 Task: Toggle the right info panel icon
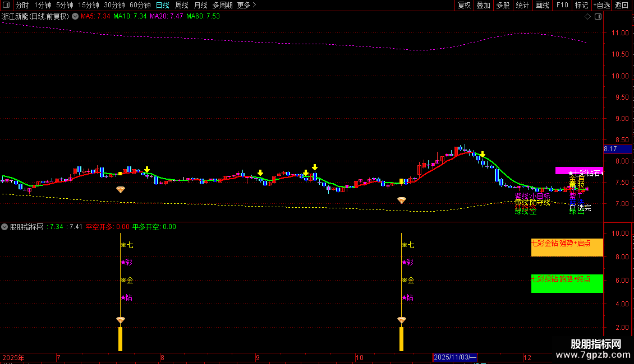point(598,17)
